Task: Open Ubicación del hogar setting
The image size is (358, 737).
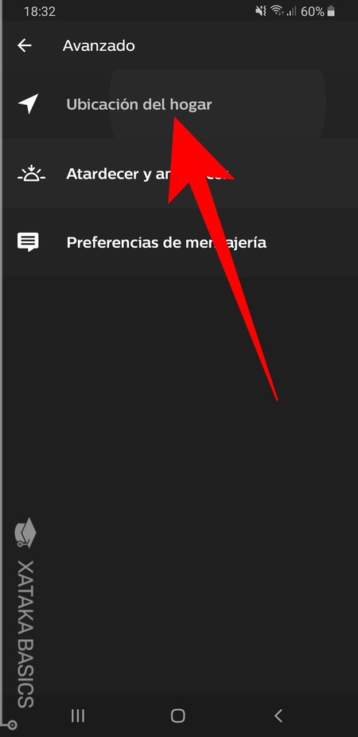Action: point(179,104)
